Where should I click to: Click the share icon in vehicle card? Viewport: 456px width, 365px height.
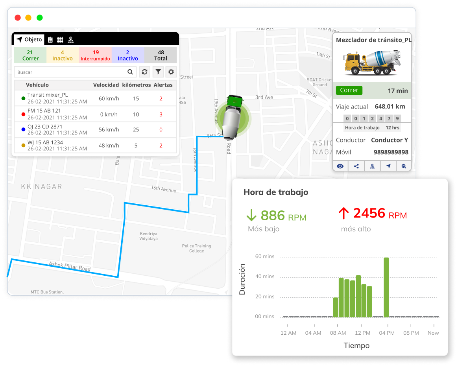coord(356,166)
